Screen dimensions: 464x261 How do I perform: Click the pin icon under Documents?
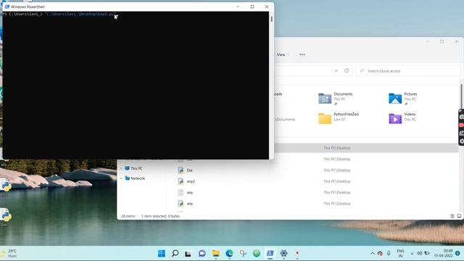tap(336, 104)
